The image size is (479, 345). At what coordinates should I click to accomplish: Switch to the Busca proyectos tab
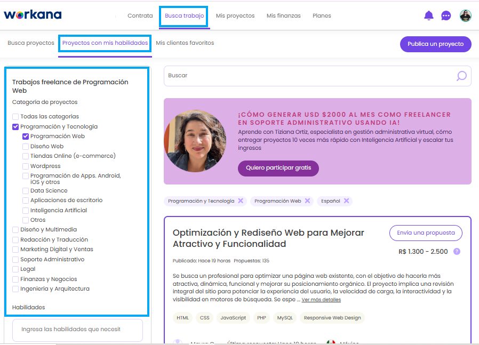tap(31, 43)
